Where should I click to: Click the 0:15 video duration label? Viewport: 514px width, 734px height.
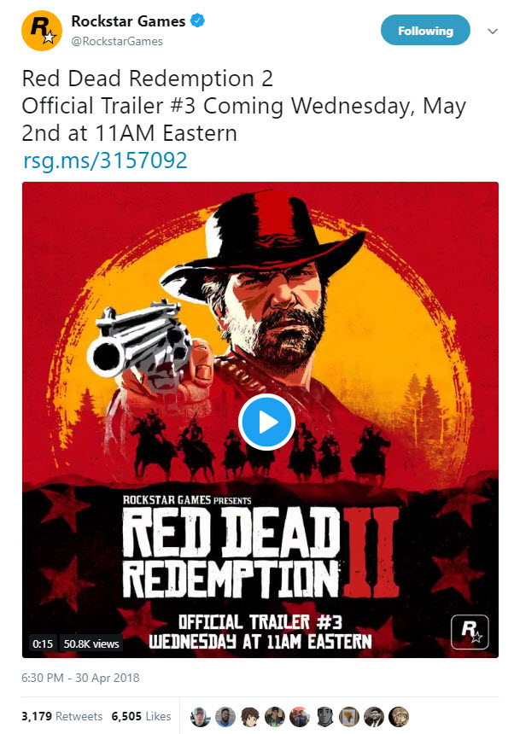pyautogui.click(x=43, y=644)
